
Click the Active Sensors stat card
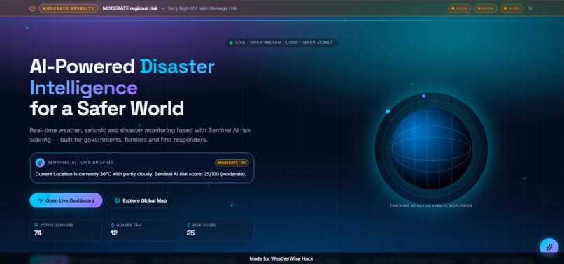point(66,230)
